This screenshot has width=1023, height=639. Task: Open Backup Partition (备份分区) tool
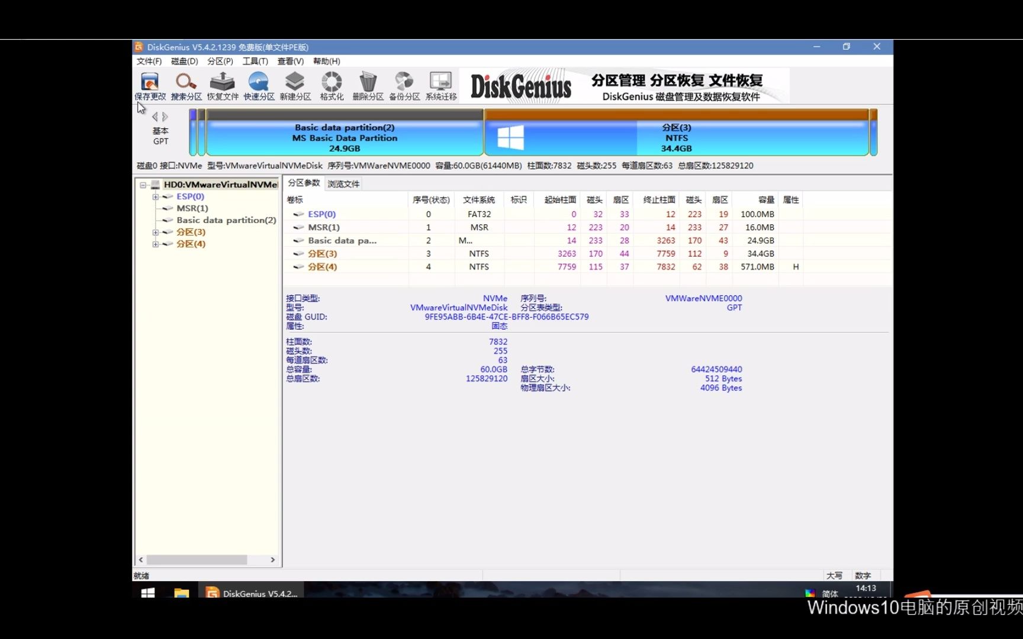[404, 86]
